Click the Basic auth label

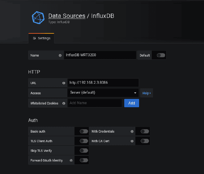tap(38, 131)
